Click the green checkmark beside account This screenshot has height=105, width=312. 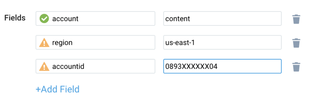pyautogui.click(x=44, y=19)
